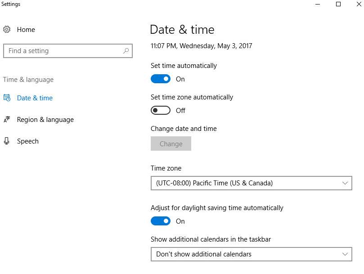Disable daylight saving time automatic adjustment
364x274 pixels.
click(x=161, y=221)
